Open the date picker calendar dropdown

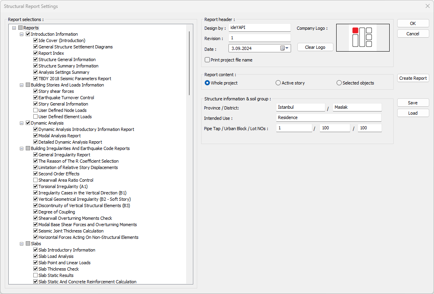285,48
